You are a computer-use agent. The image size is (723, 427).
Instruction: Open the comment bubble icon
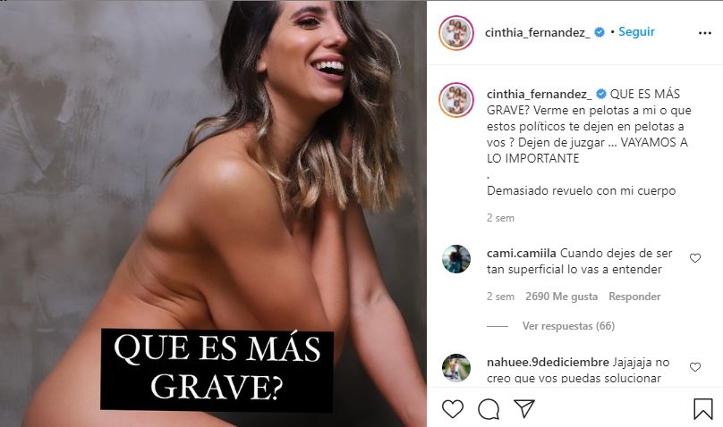coord(489,409)
